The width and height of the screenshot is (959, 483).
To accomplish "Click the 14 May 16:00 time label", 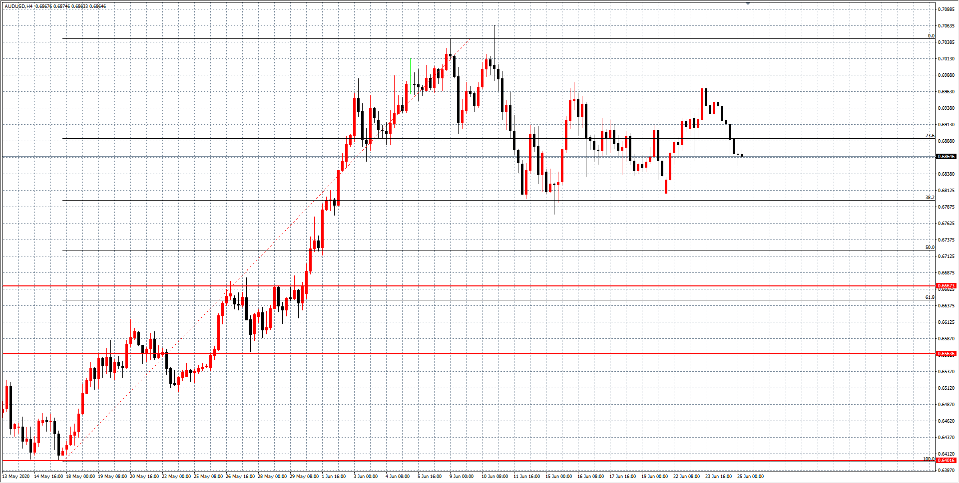I will pyautogui.click(x=48, y=477).
